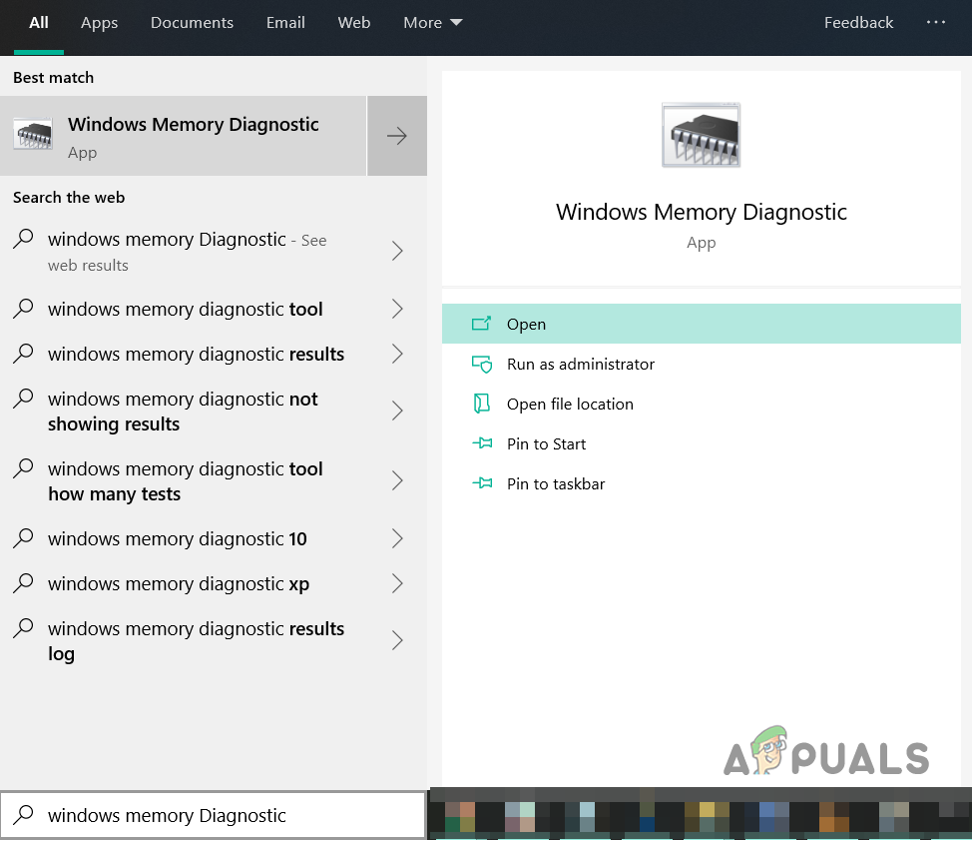Click search icon beside 'diagnostic 10' suggestion
The image size is (972, 841).
coord(23,538)
